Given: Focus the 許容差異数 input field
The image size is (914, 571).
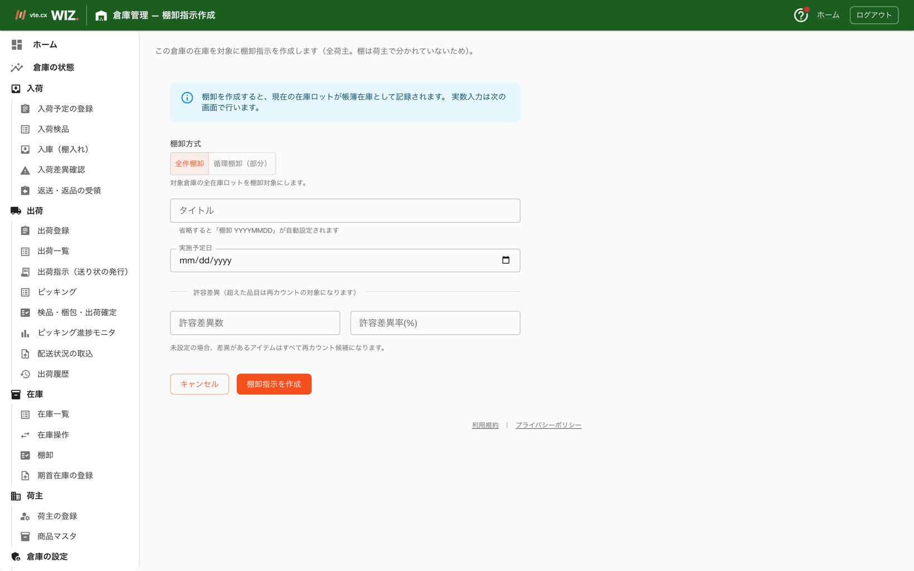Looking at the screenshot, I should point(255,323).
